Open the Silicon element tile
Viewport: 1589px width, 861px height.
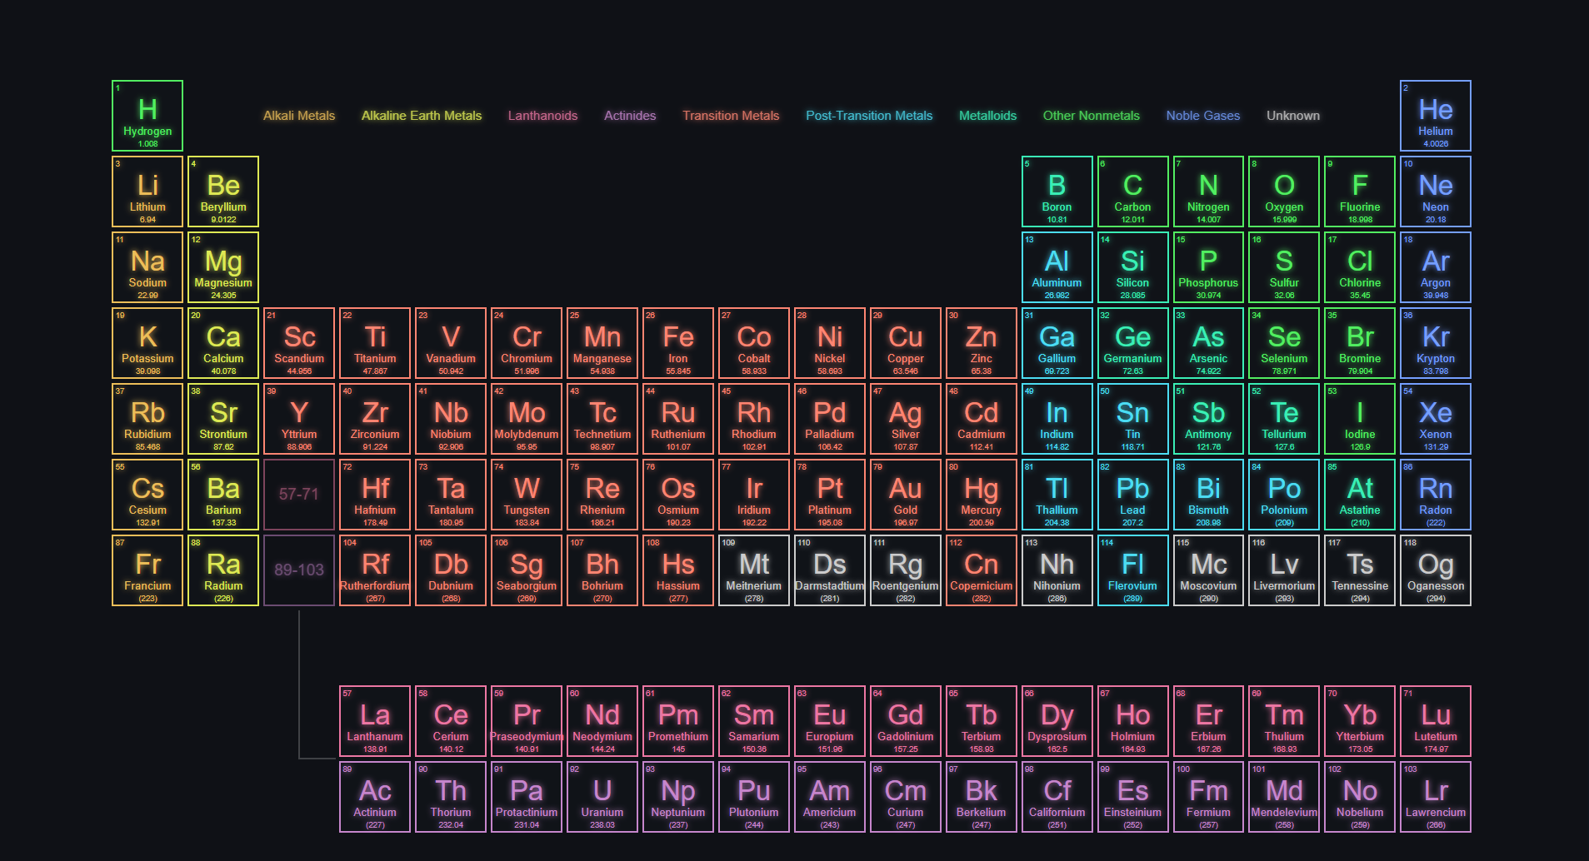click(x=1132, y=267)
